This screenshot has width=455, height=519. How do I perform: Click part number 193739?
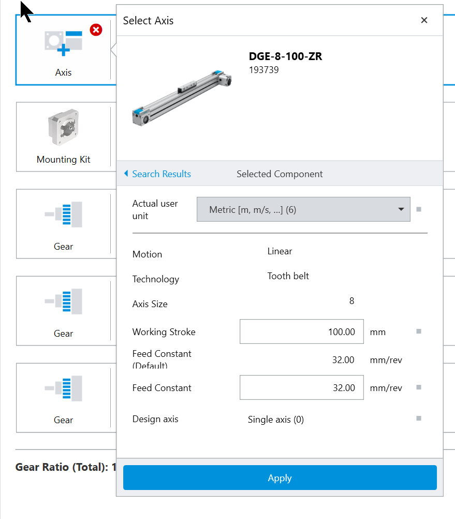[263, 70]
